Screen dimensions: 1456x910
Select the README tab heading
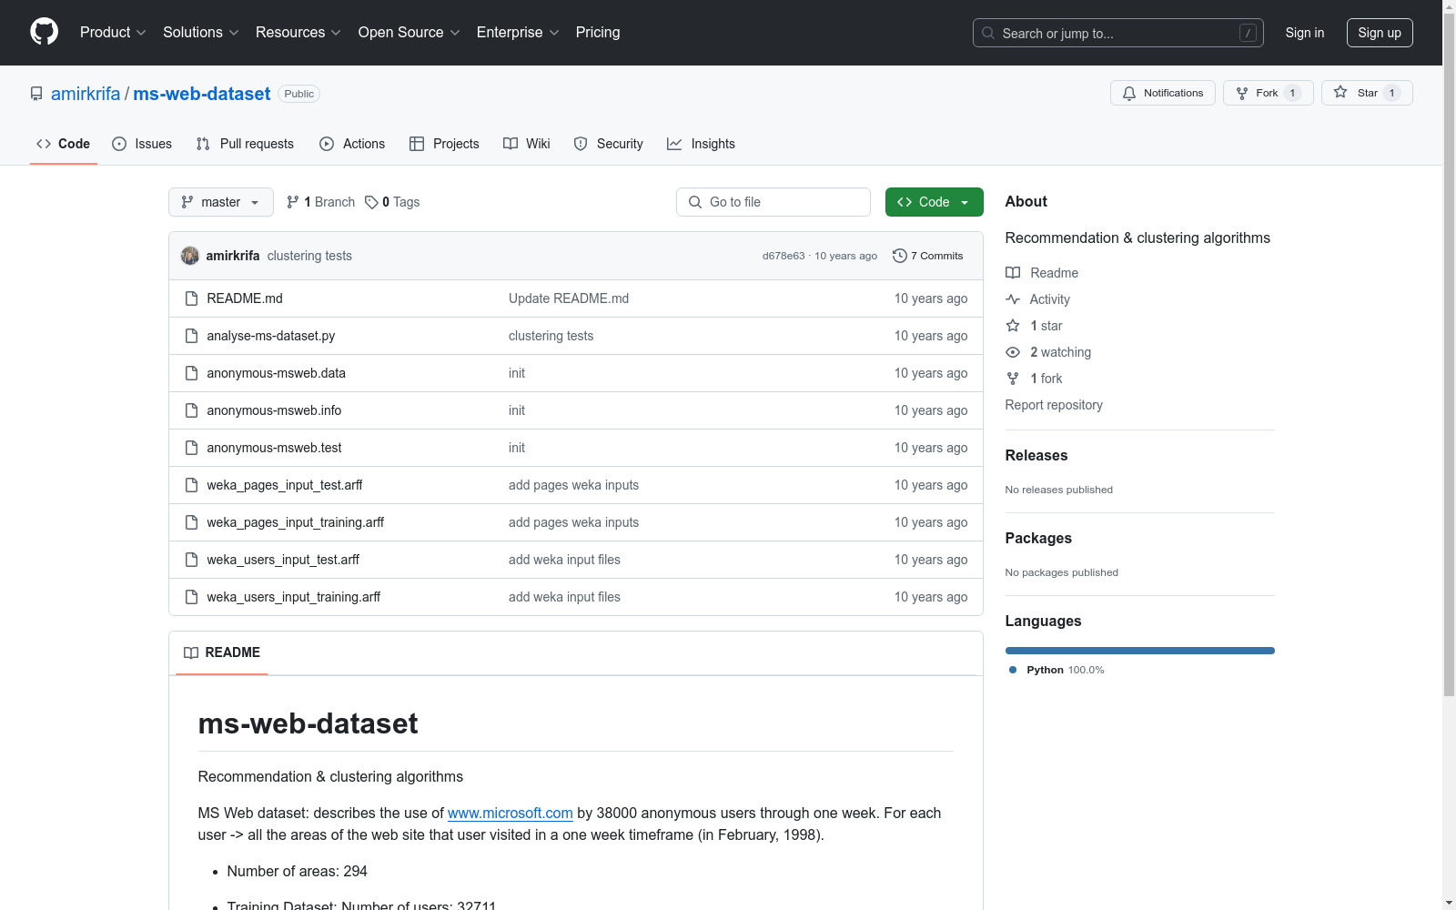coord(222,652)
